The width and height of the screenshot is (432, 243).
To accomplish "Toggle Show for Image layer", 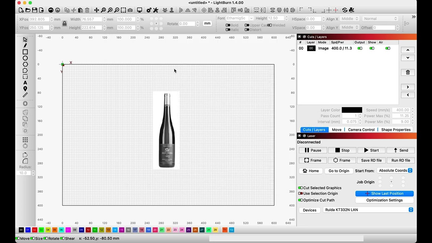I will pos(372,48).
